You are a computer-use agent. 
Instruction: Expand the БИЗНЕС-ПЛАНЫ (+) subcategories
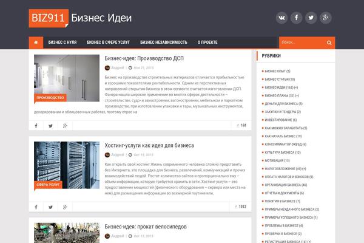[x=297, y=95]
